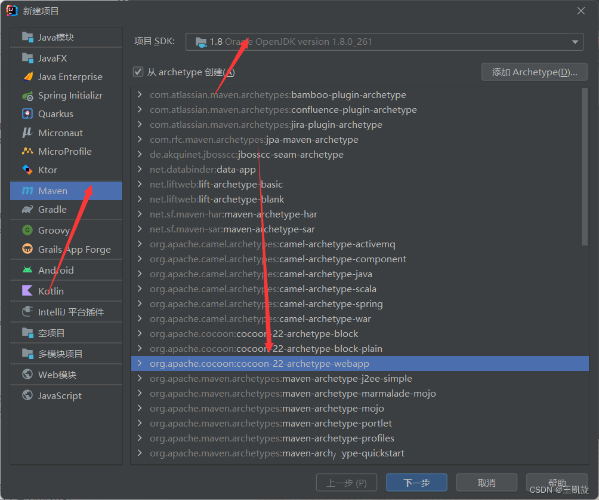Click the Grails App Forge icon

coord(27,249)
